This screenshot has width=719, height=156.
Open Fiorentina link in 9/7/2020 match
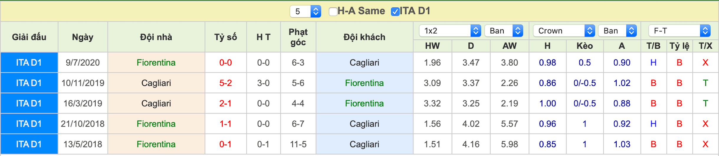pyautogui.click(x=156, y=62)
